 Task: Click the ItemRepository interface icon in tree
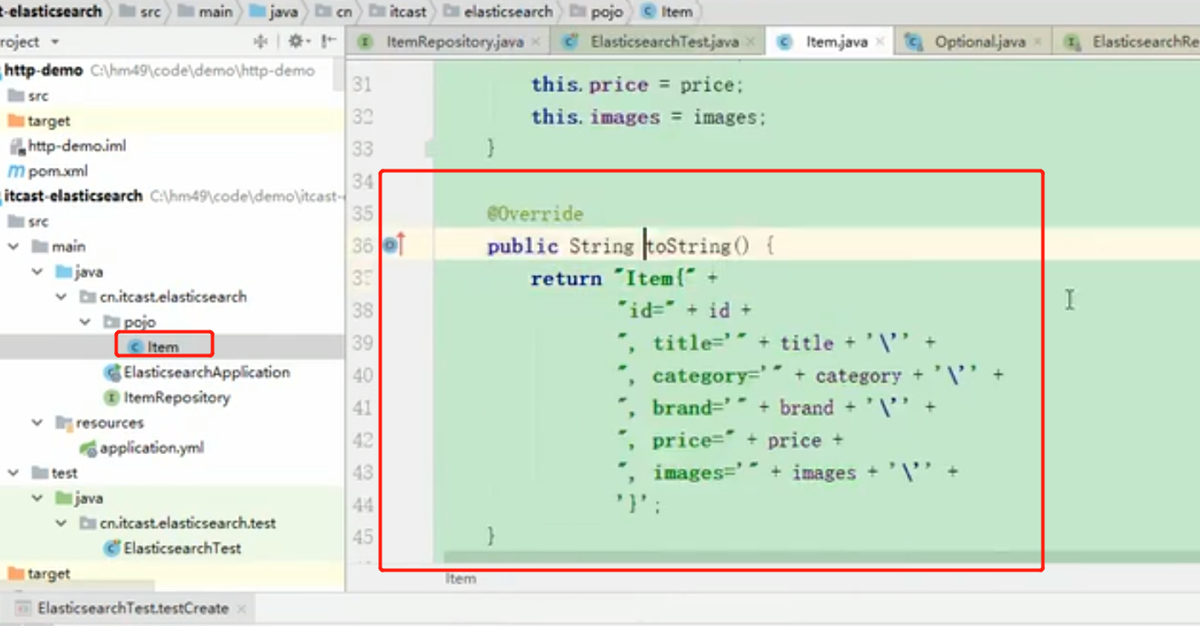click(112, 398)
